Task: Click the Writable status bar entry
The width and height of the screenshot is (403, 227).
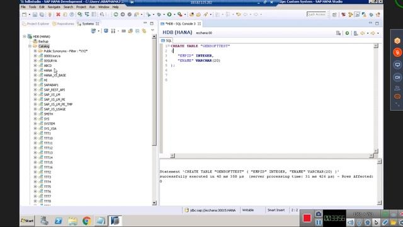Action: coord(247,210)
